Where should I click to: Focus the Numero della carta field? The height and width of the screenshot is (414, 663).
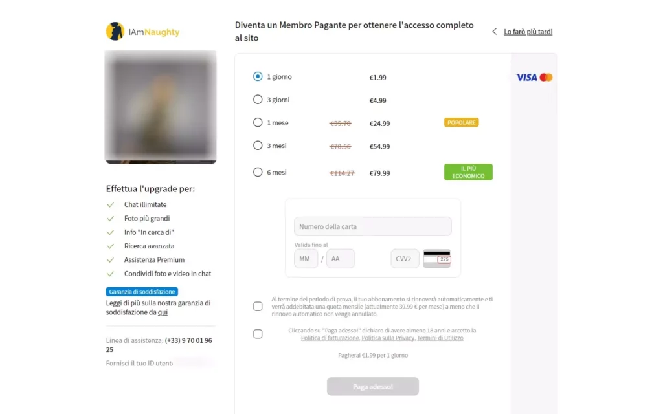coord(372,226)
